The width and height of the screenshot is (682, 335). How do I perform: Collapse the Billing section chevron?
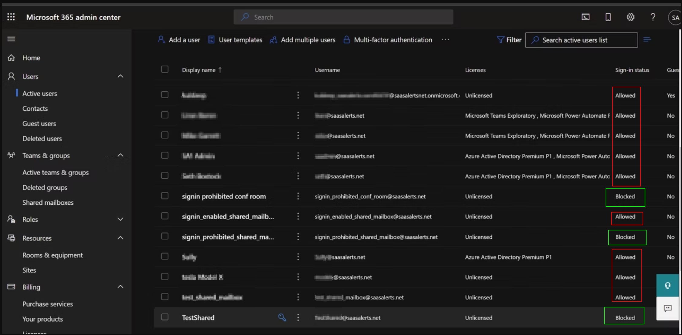coord(120,286)
